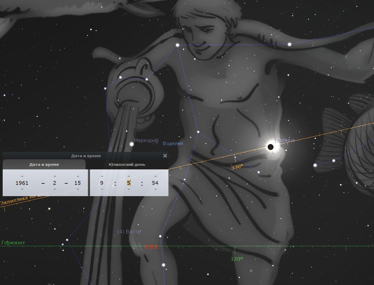
Task: Decrease the seconds value 54
Action: coord(155,189)
